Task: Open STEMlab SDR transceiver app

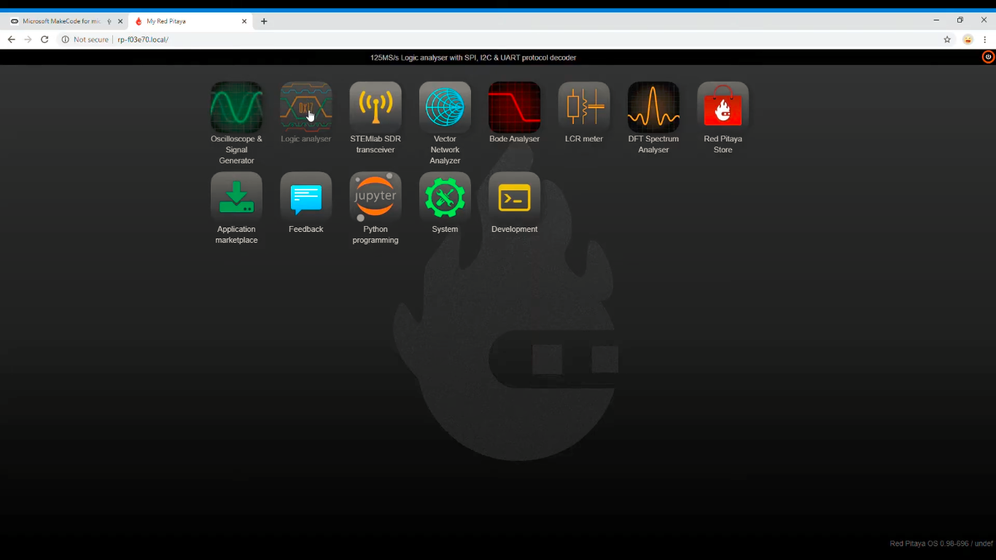Action: [x=376, y=107]
